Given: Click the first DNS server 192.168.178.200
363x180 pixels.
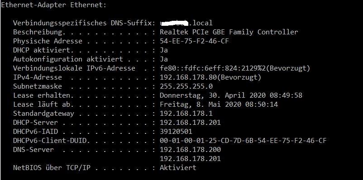Looking at the screenshot, I should tap(190, 149).
